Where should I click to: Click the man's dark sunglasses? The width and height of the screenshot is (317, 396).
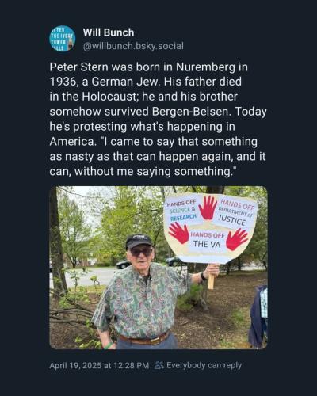[140, 252]
